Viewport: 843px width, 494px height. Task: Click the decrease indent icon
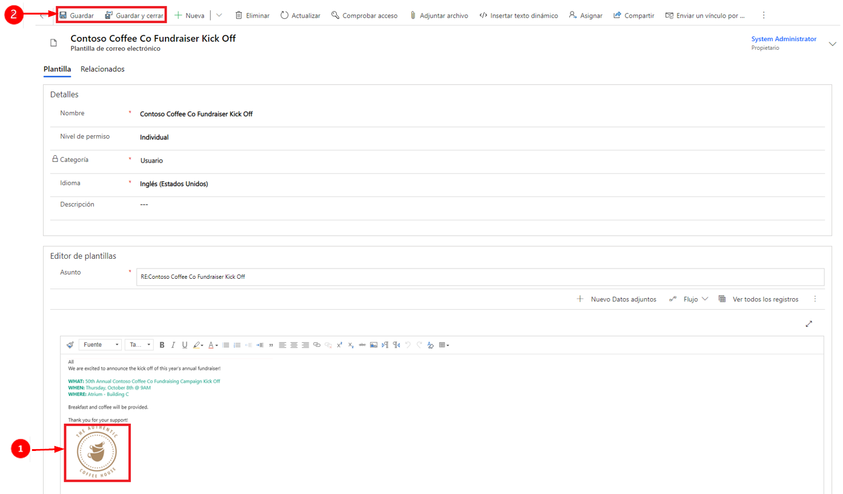[248, 345]
